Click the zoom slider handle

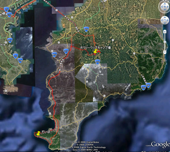pos(165,42)
